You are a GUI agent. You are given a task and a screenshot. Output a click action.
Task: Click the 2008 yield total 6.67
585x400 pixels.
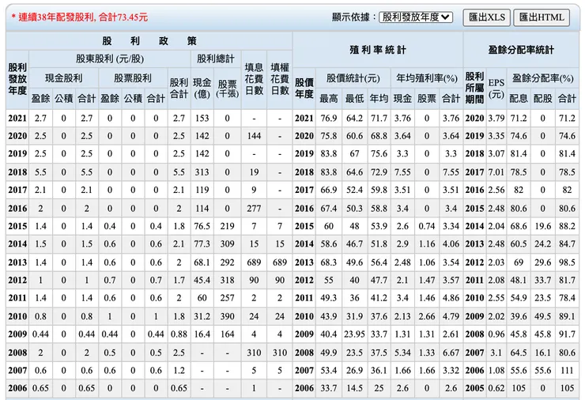[451, 353]
